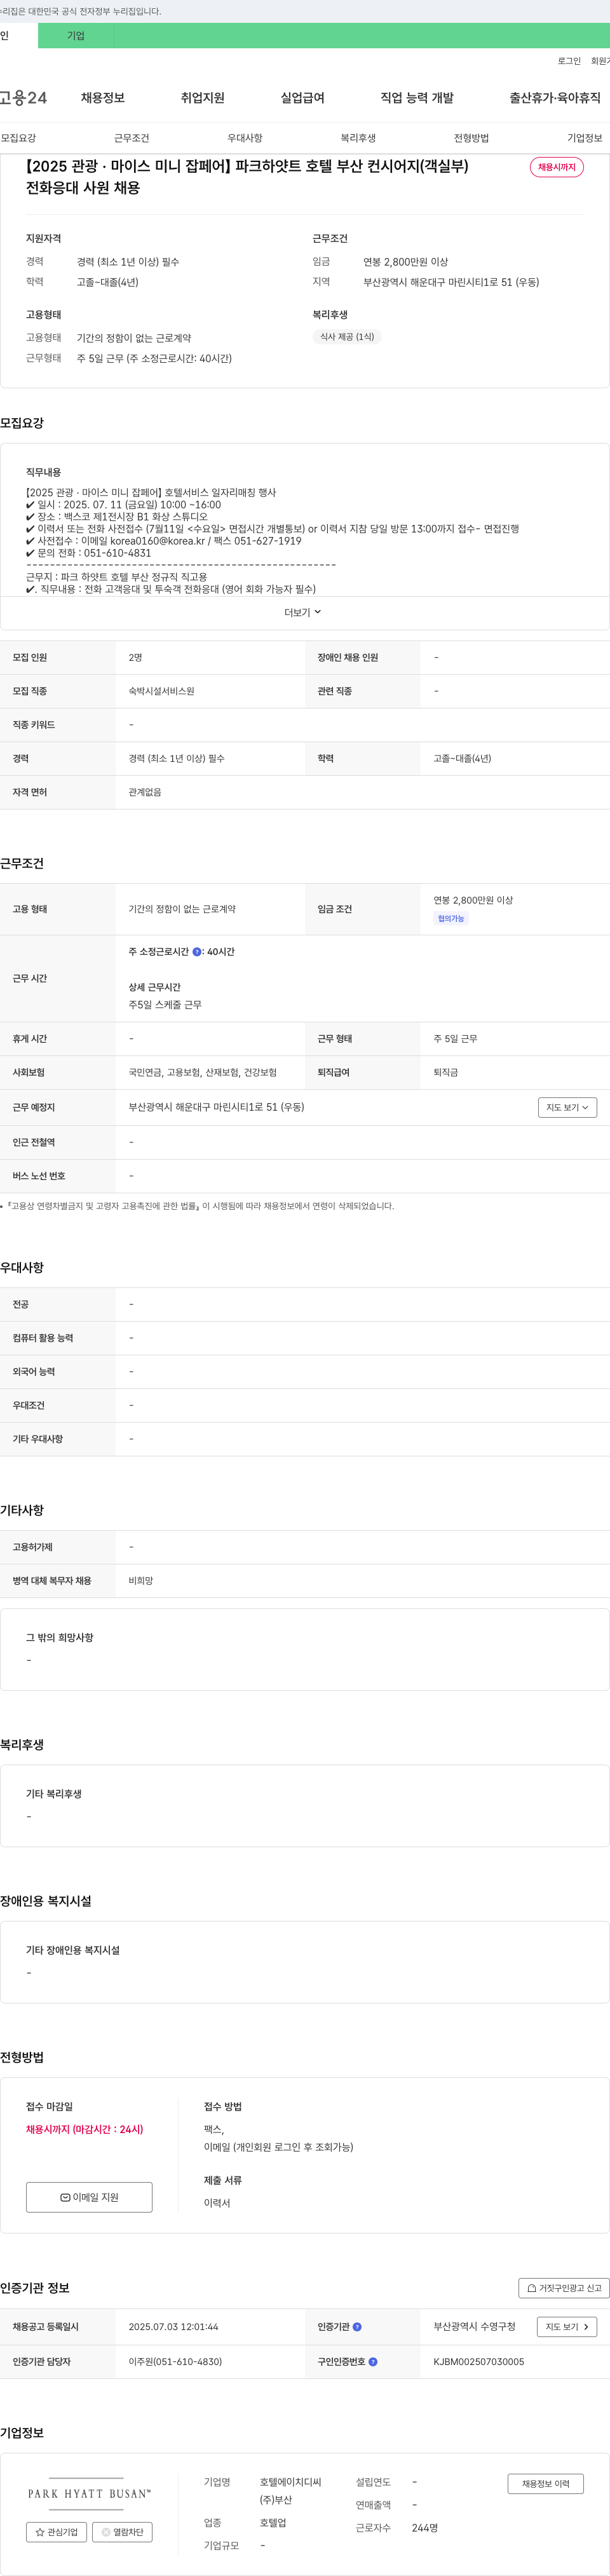Expand job description with 더보기
This screenshot has width=610, height=2576.
pyautogui.click(x=303, y=612)
